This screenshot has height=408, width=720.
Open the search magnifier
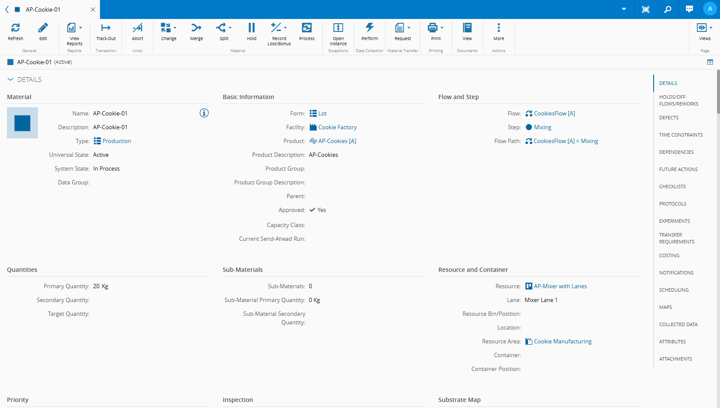point(667,9)
